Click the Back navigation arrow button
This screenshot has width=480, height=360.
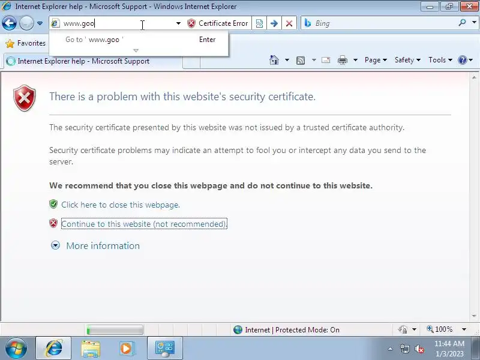click(9, 23)
